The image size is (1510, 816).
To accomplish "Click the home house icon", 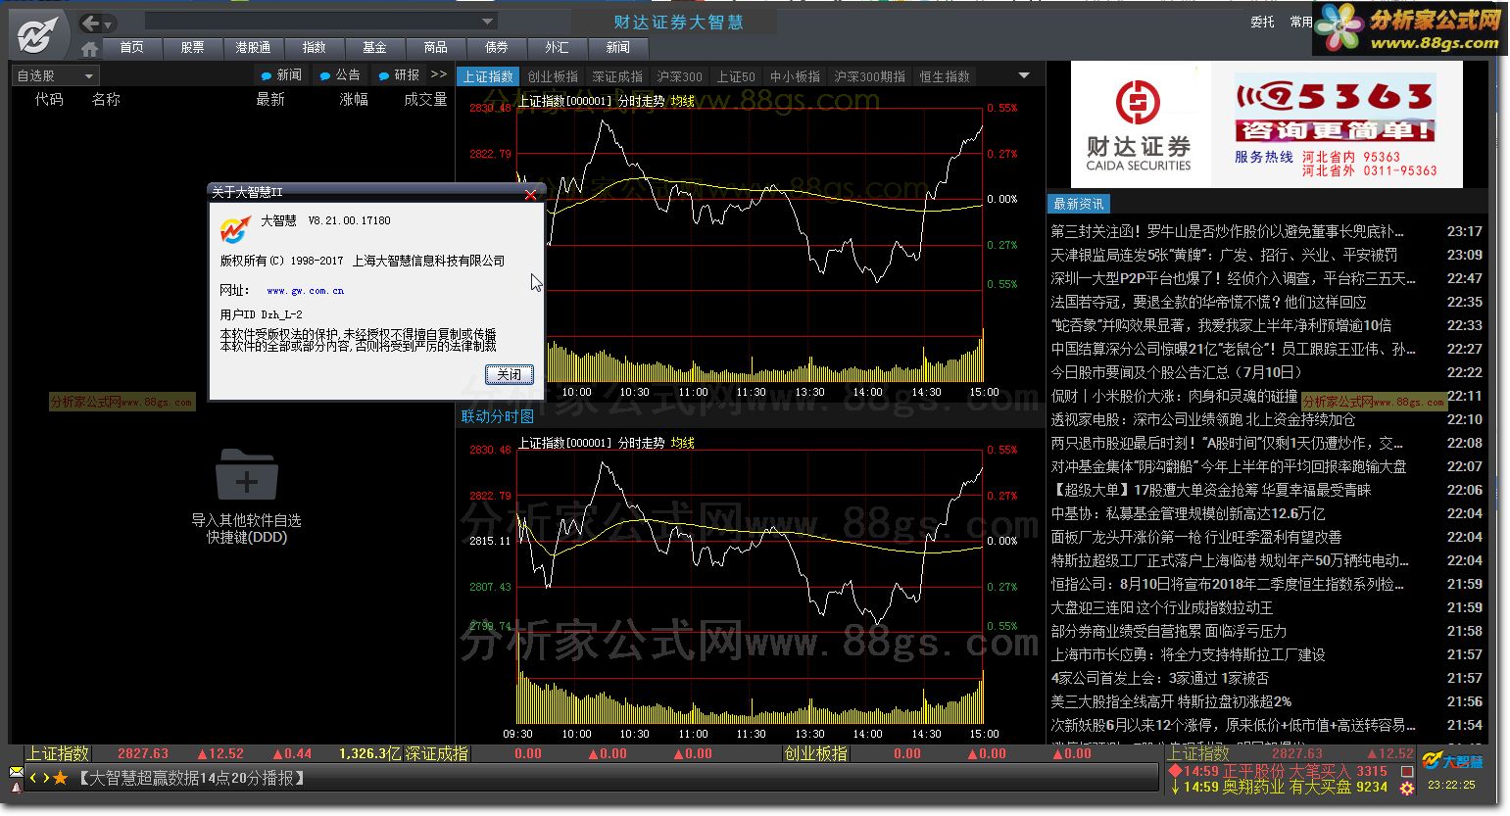I will tap(90, 48).
